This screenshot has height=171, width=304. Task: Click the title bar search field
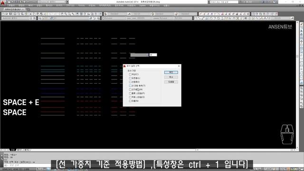point(224,2)
